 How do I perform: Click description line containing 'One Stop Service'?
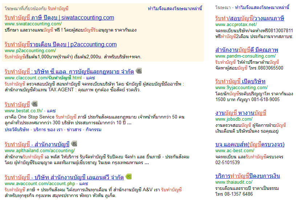pos(94,117)
